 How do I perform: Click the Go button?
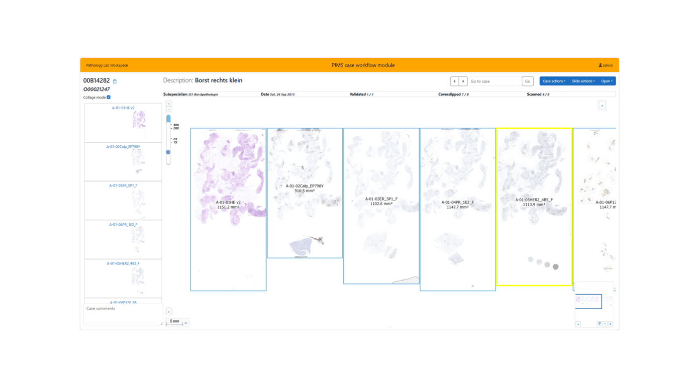[x=527, y=81]
